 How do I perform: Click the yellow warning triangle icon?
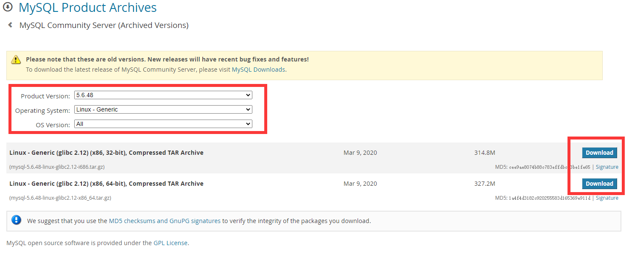click(x=16, y=60)
